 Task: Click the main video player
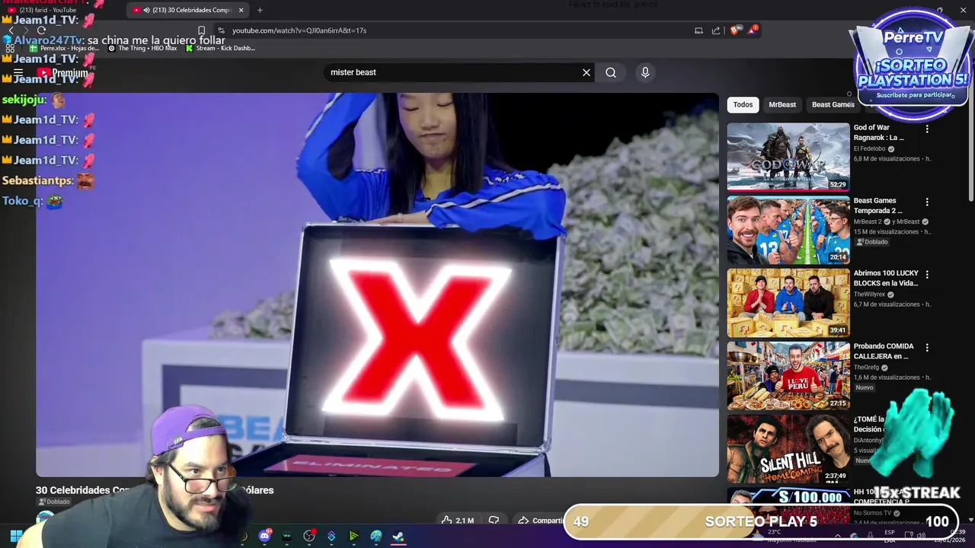(x=377, y=285)
